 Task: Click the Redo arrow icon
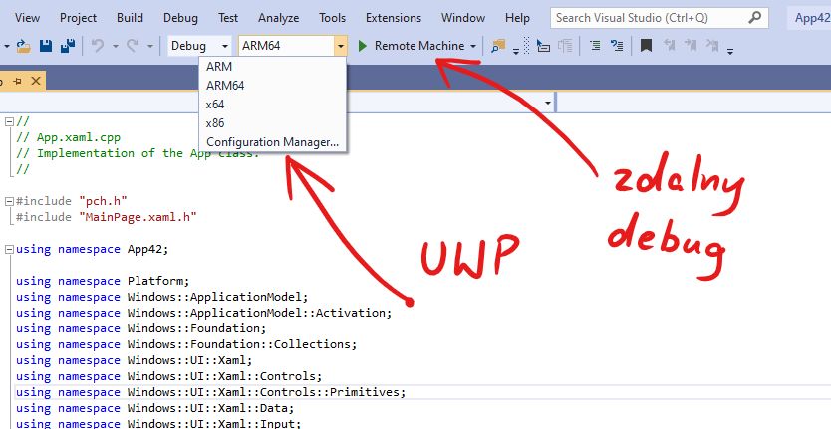(x=134, y=46)
